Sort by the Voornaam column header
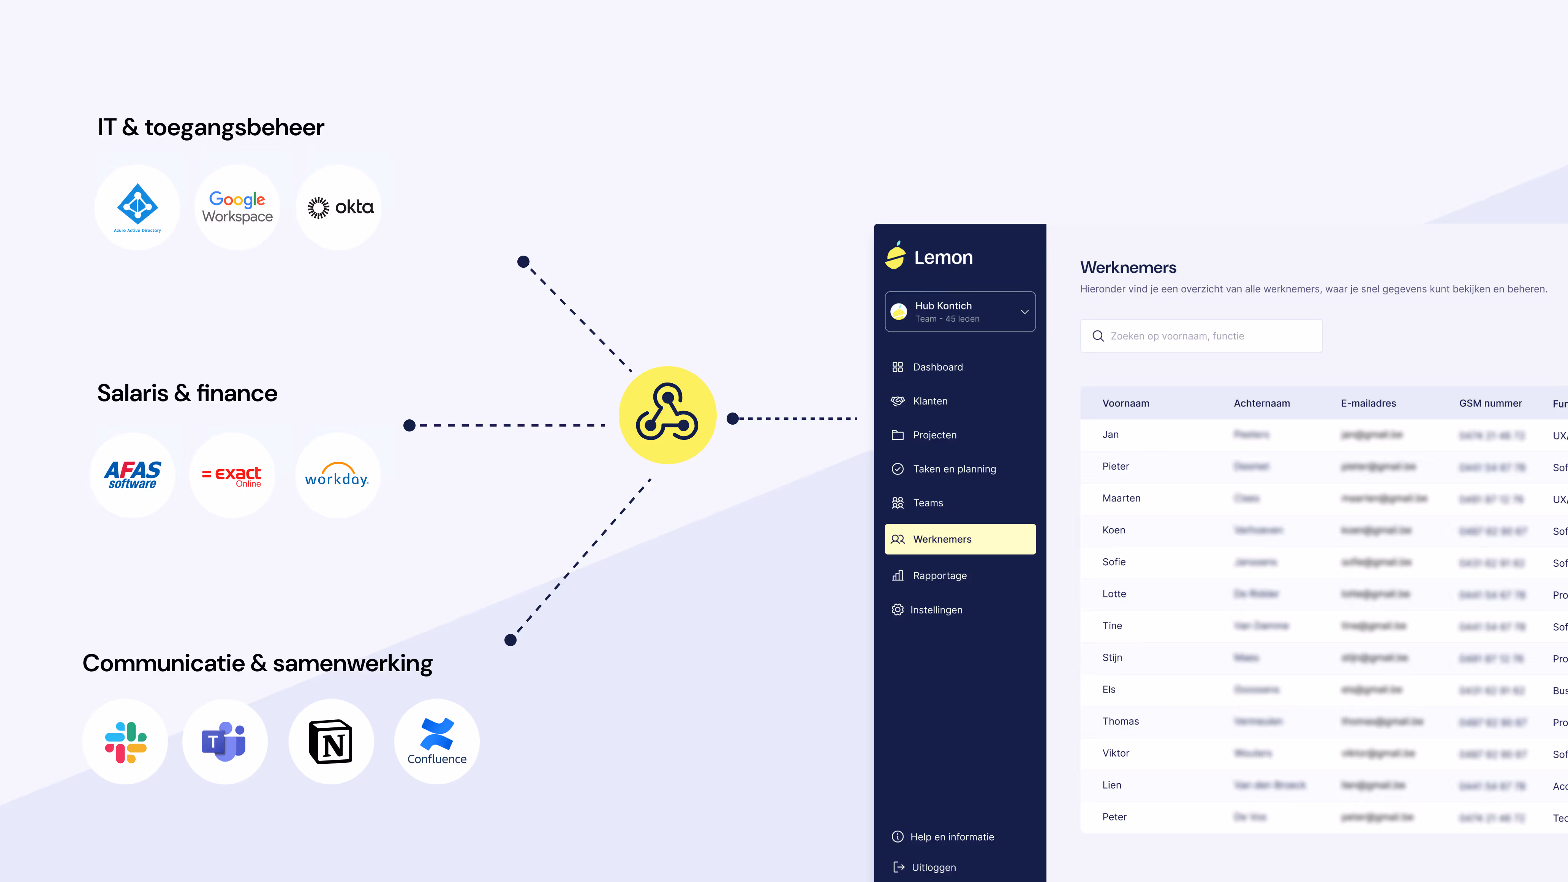 (1125, 403)
